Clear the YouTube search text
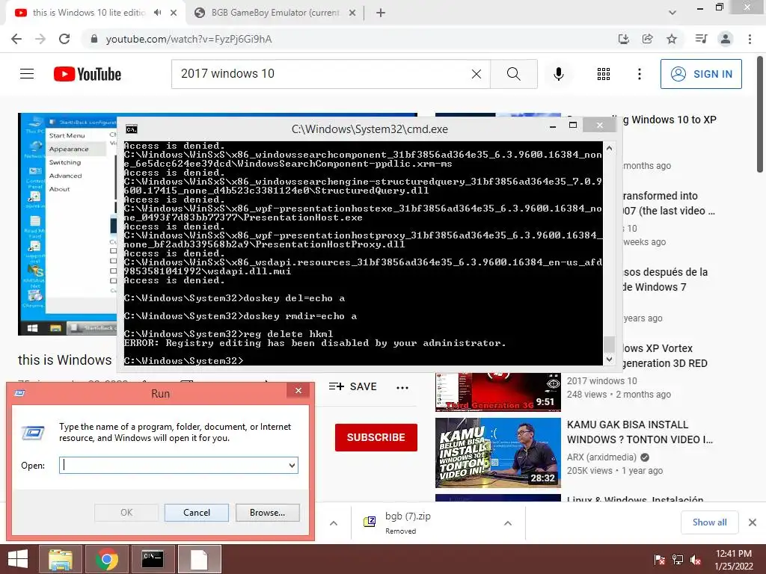 point(477,74)
